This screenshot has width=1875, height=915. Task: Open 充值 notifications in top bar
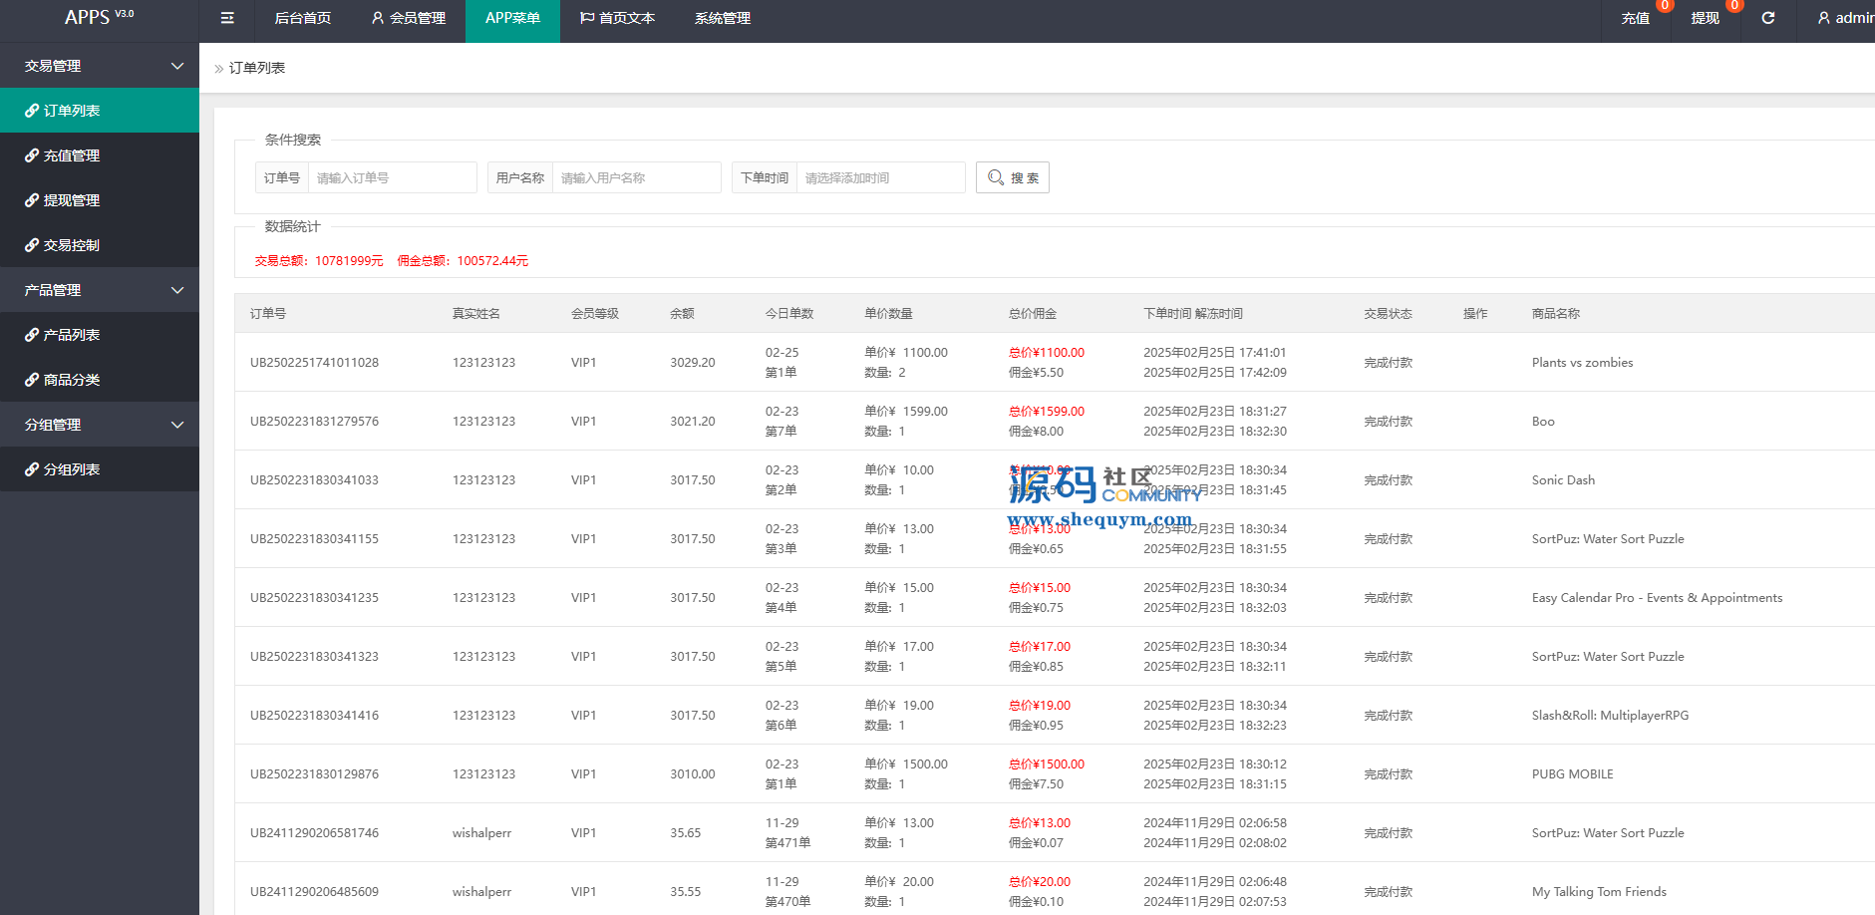(1636, 18)
